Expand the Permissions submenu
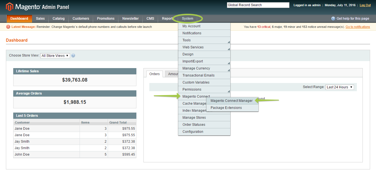Screen dimensions: 376x177 204,89
